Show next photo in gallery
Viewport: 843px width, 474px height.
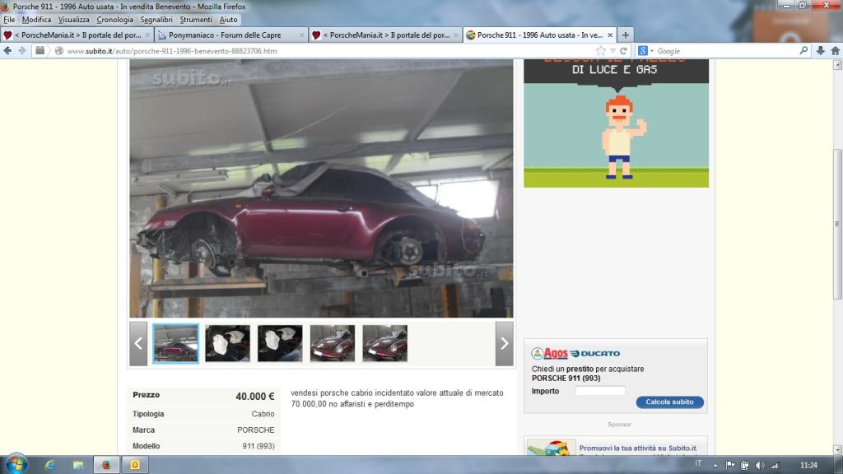coord(505,344)
